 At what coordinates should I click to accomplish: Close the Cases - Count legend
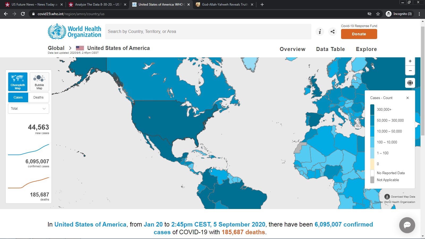click(x=407, y=98)
